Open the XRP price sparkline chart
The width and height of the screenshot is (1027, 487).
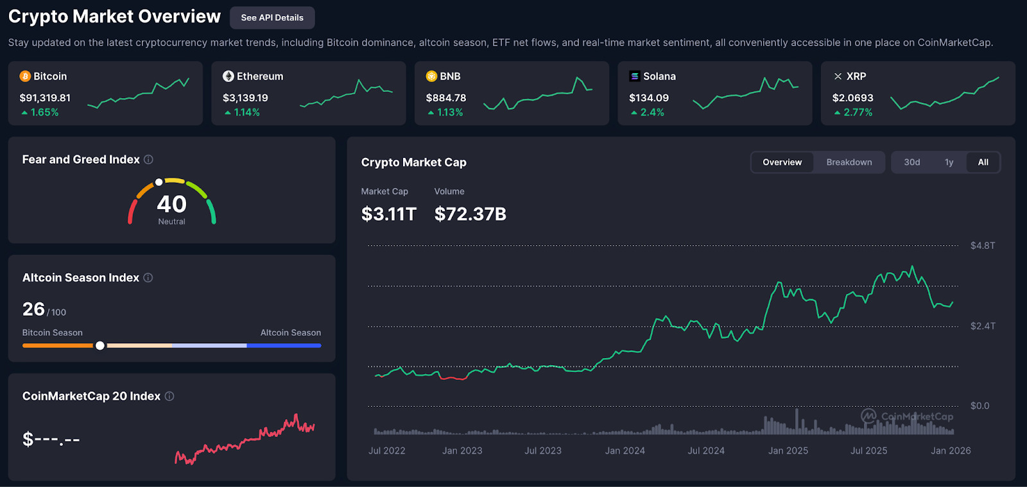(944, 94)
